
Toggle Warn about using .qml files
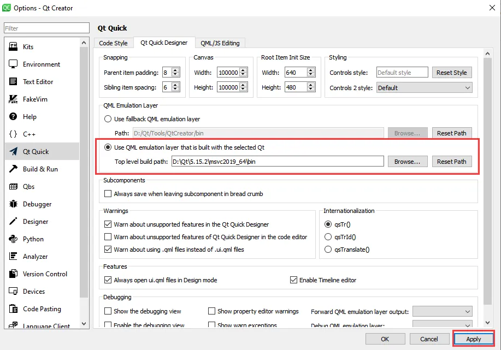click(108, 249)
